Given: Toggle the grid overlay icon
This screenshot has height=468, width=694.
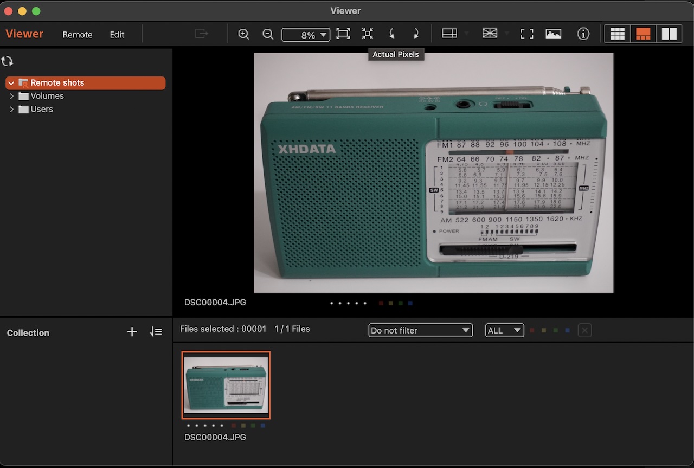Looking at the screenshot, I should click(x=490, y=34).
